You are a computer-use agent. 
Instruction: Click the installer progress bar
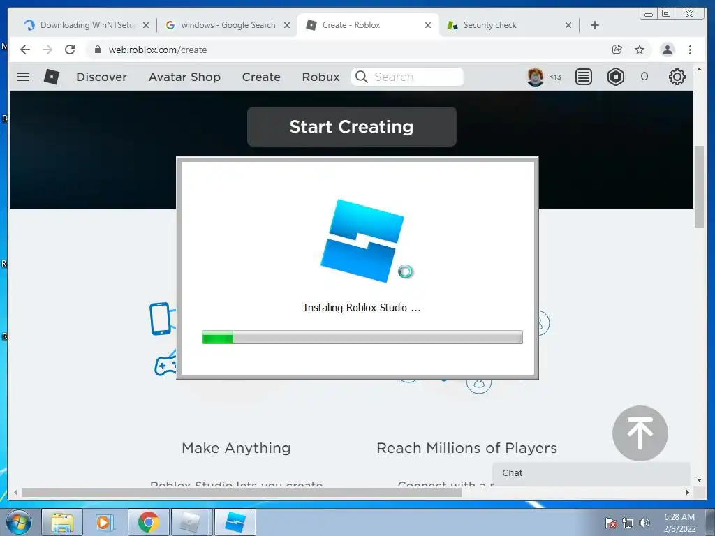pos(362,337)
